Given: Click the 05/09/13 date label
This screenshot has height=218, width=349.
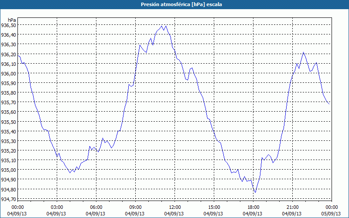Looking at the screenshot, I should (331, 214).
